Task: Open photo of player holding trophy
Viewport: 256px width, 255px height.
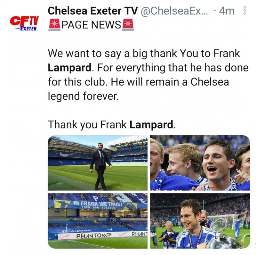Action: coord(200,221)
